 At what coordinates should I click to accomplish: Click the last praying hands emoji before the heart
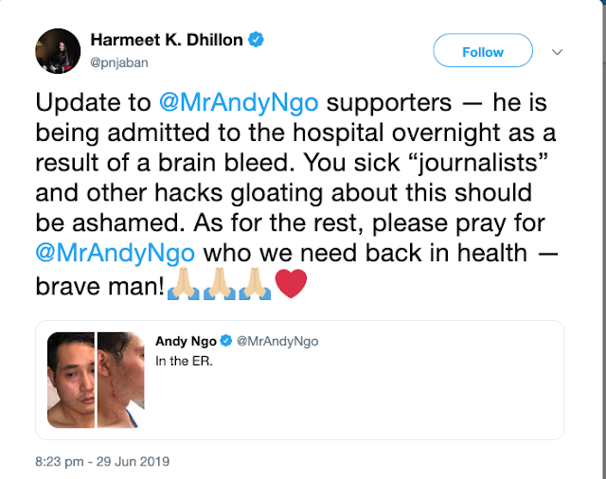[x=255, y=284]
